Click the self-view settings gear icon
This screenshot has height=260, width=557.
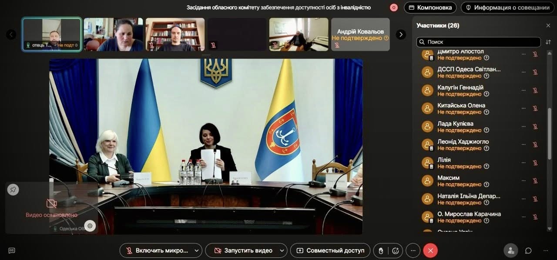pyautogui.click(x=90, y=226)
